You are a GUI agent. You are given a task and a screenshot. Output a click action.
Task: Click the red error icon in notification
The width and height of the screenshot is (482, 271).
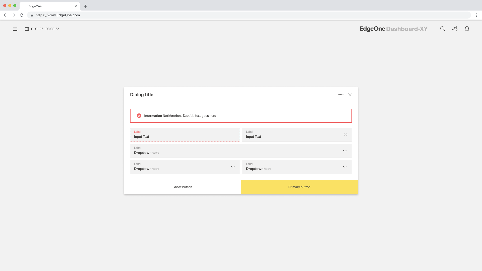[139, 116]
